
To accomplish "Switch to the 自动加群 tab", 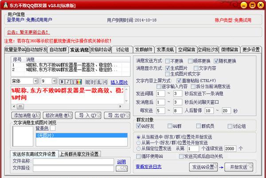I will pyautogui.click(x=58, y=49).
